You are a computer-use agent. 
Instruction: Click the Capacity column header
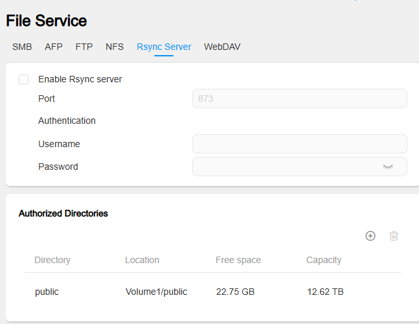pos(324,260)
